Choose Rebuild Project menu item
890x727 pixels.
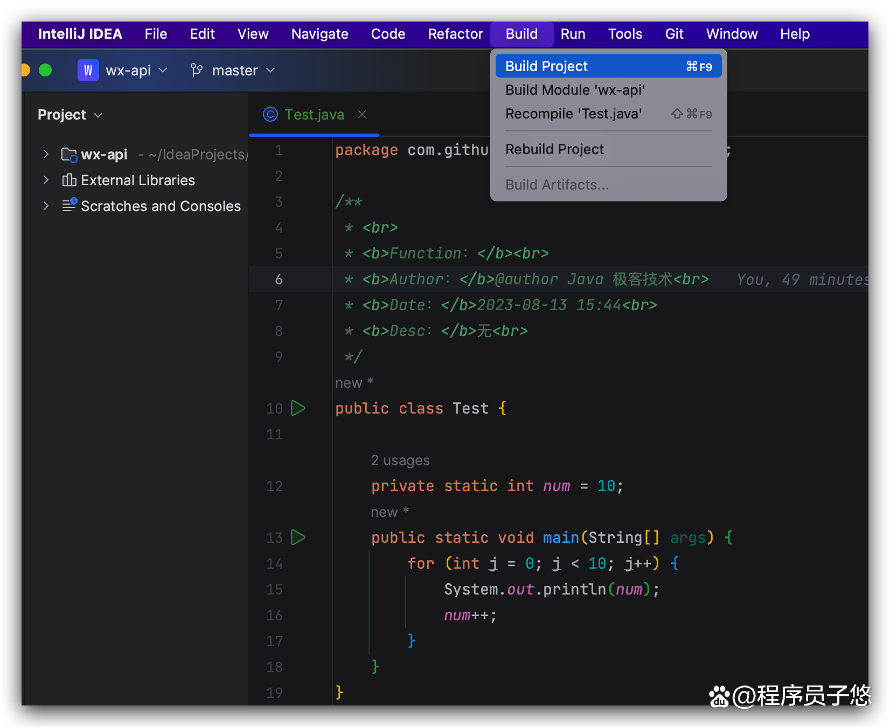click(x=554, y=149)
